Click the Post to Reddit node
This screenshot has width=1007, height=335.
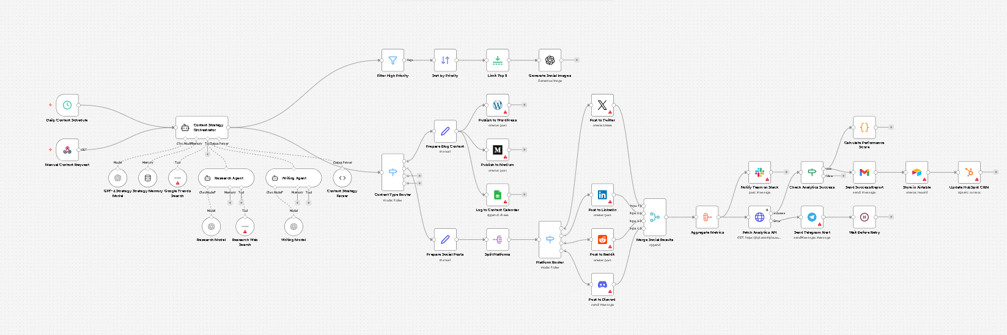(x=602, y=239)
